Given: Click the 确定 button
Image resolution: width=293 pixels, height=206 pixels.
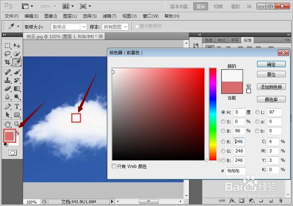Looking at the screenshot, I should click(271, 64).
